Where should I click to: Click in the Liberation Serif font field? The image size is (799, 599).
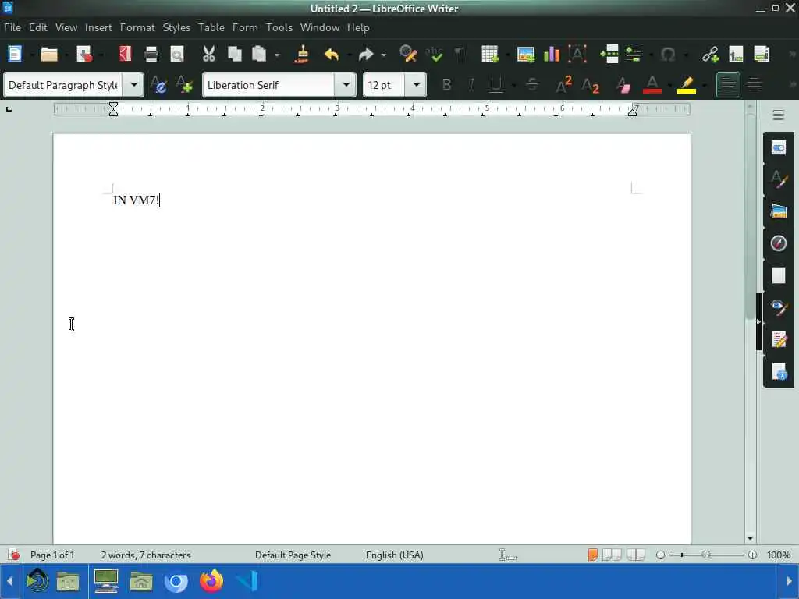pos(268,85)
